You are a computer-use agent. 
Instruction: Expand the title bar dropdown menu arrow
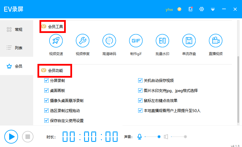point(213,9)
